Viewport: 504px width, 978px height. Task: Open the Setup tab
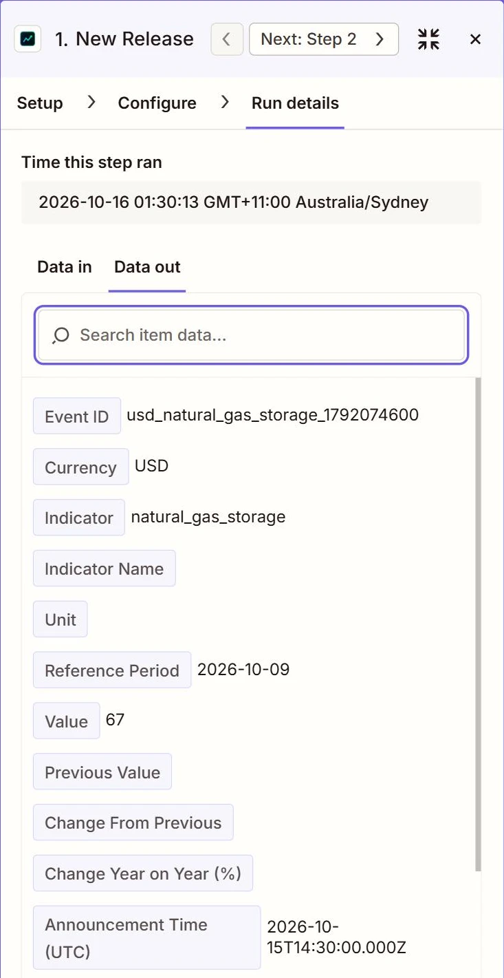[x=40, y=103]
